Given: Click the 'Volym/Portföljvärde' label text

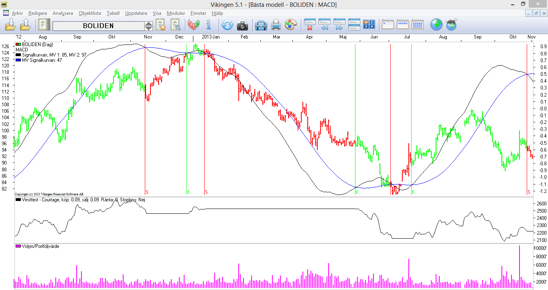Looking at the screenshot, I should coord(41,246).
